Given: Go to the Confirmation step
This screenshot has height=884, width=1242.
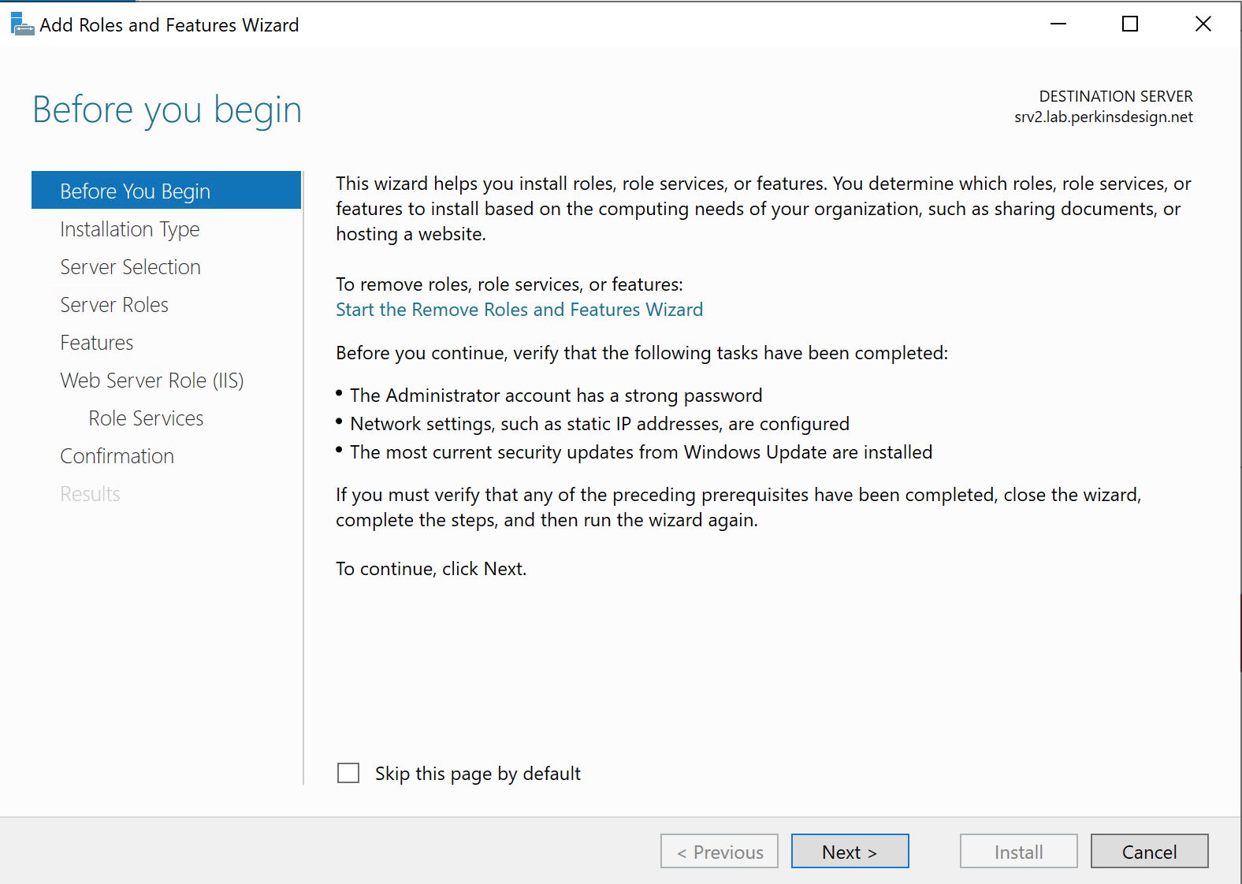Looking at the screenshot, I should click(x=117, y=456).
